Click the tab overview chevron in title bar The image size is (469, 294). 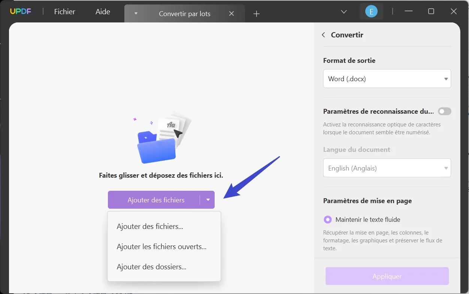[x=344, y=12]
